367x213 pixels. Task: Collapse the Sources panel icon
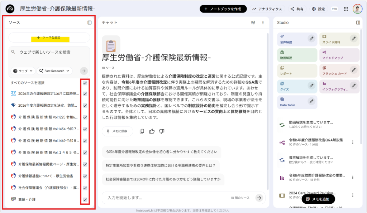click(89, 23)
